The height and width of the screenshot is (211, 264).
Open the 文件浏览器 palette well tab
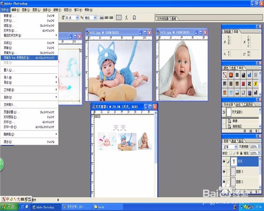[163, 19]
